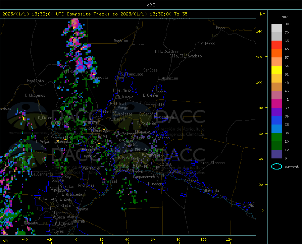Click the 'Encon' map label
This screenshot has width=302, height=244.
[221, 28]
